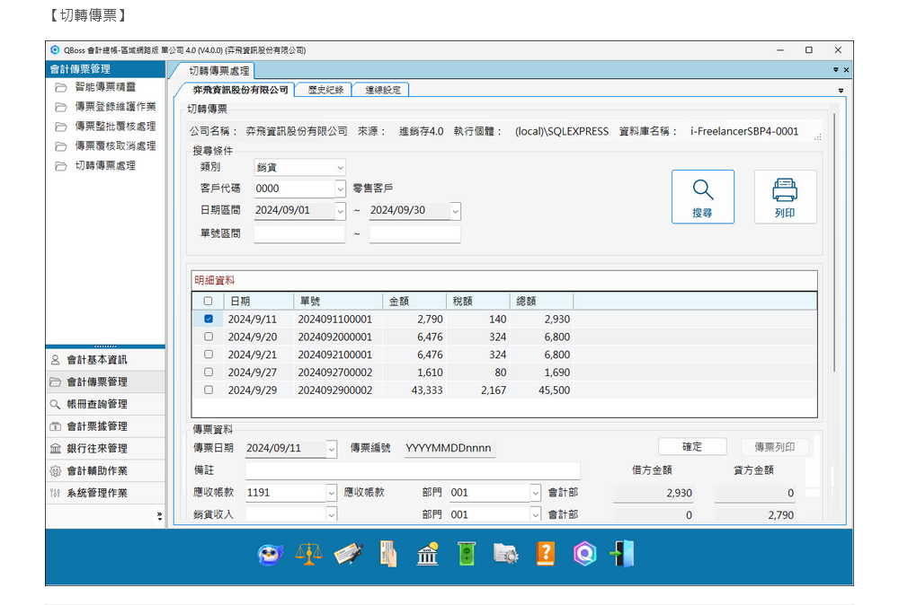Sort the table by 單號 column header
The height and width of the screenshot is (605, 899).
click(338, 301)
